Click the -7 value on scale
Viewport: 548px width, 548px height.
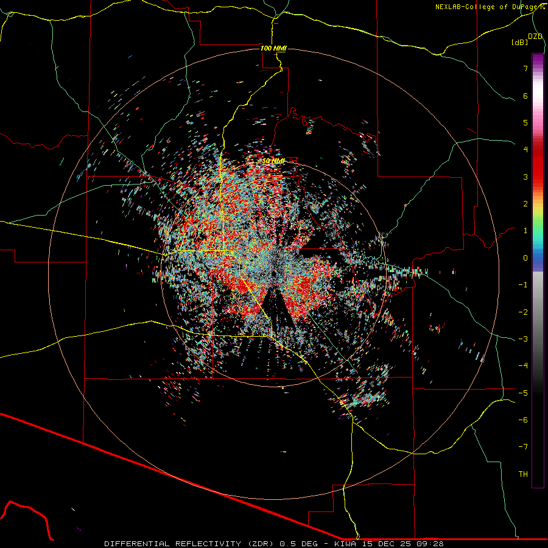523,447
